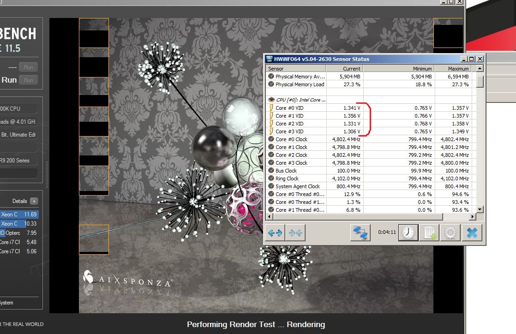Select Core i7 ranking row 5.06
516x334 pixels.
click(x=19, y=251)
